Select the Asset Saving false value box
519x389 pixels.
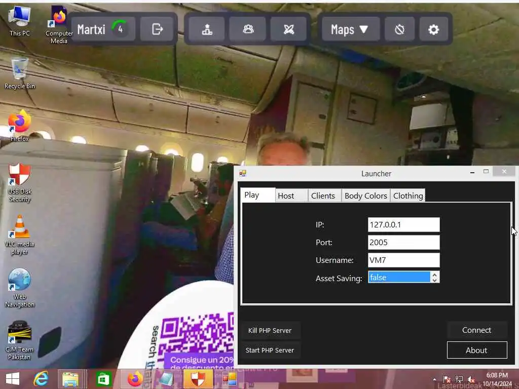[399, 277]
